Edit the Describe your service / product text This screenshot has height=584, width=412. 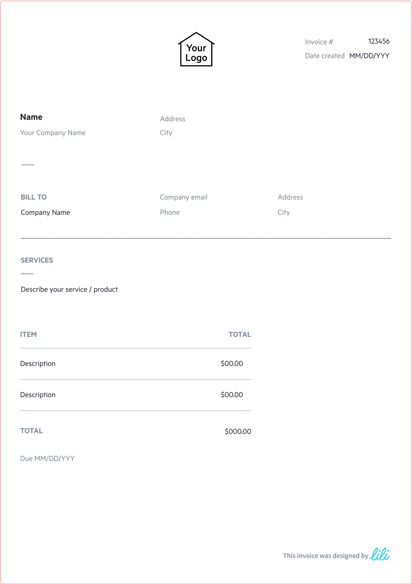click(x=69, y=289)
